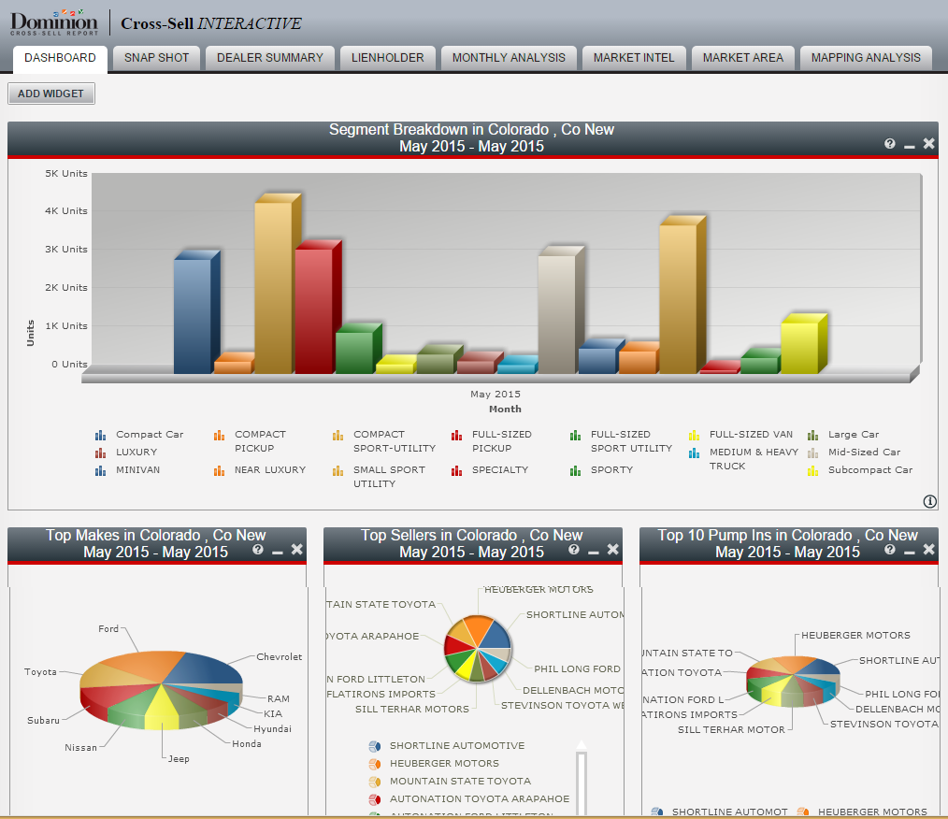Screen dimensions: 948x819
Task: Open the MARKET INTEL tab
Action: [x=634, y=58]
